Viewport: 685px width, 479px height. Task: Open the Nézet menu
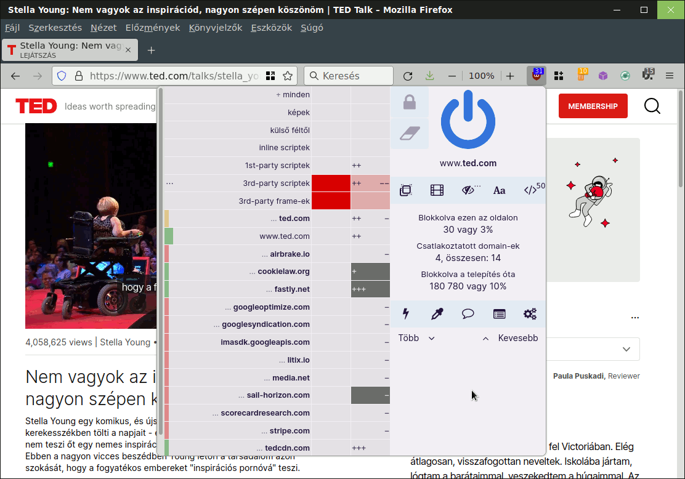coord(103,28)
